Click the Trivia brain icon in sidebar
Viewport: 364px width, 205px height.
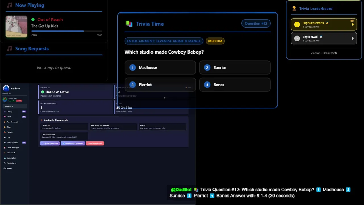(5, 117)
